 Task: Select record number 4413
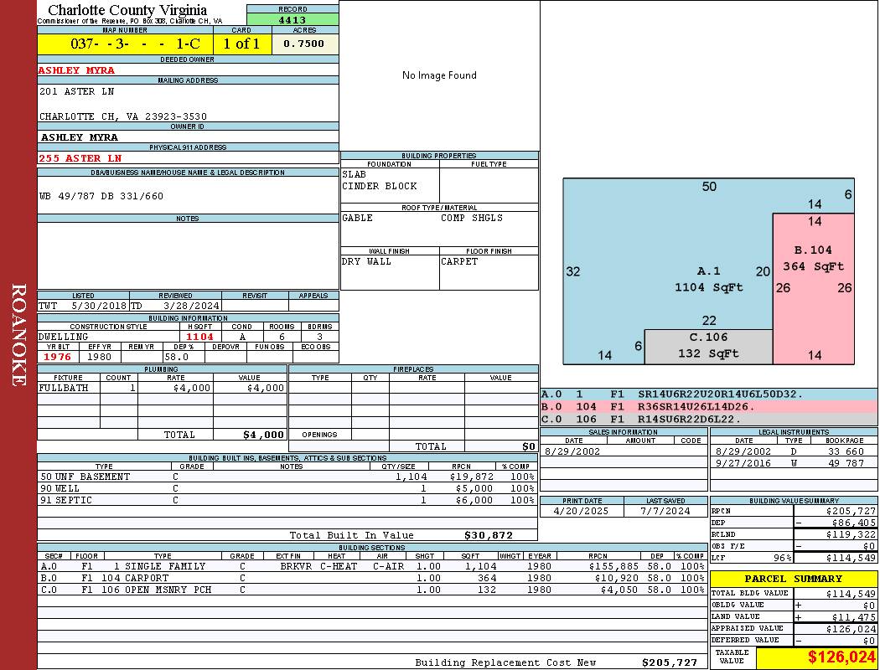point(292,19)
